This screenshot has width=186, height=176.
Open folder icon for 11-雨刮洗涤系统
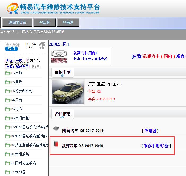point(7,163)
